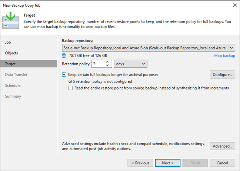
Task: Close the New Backup Copy Job dialog
Action: 235,5
